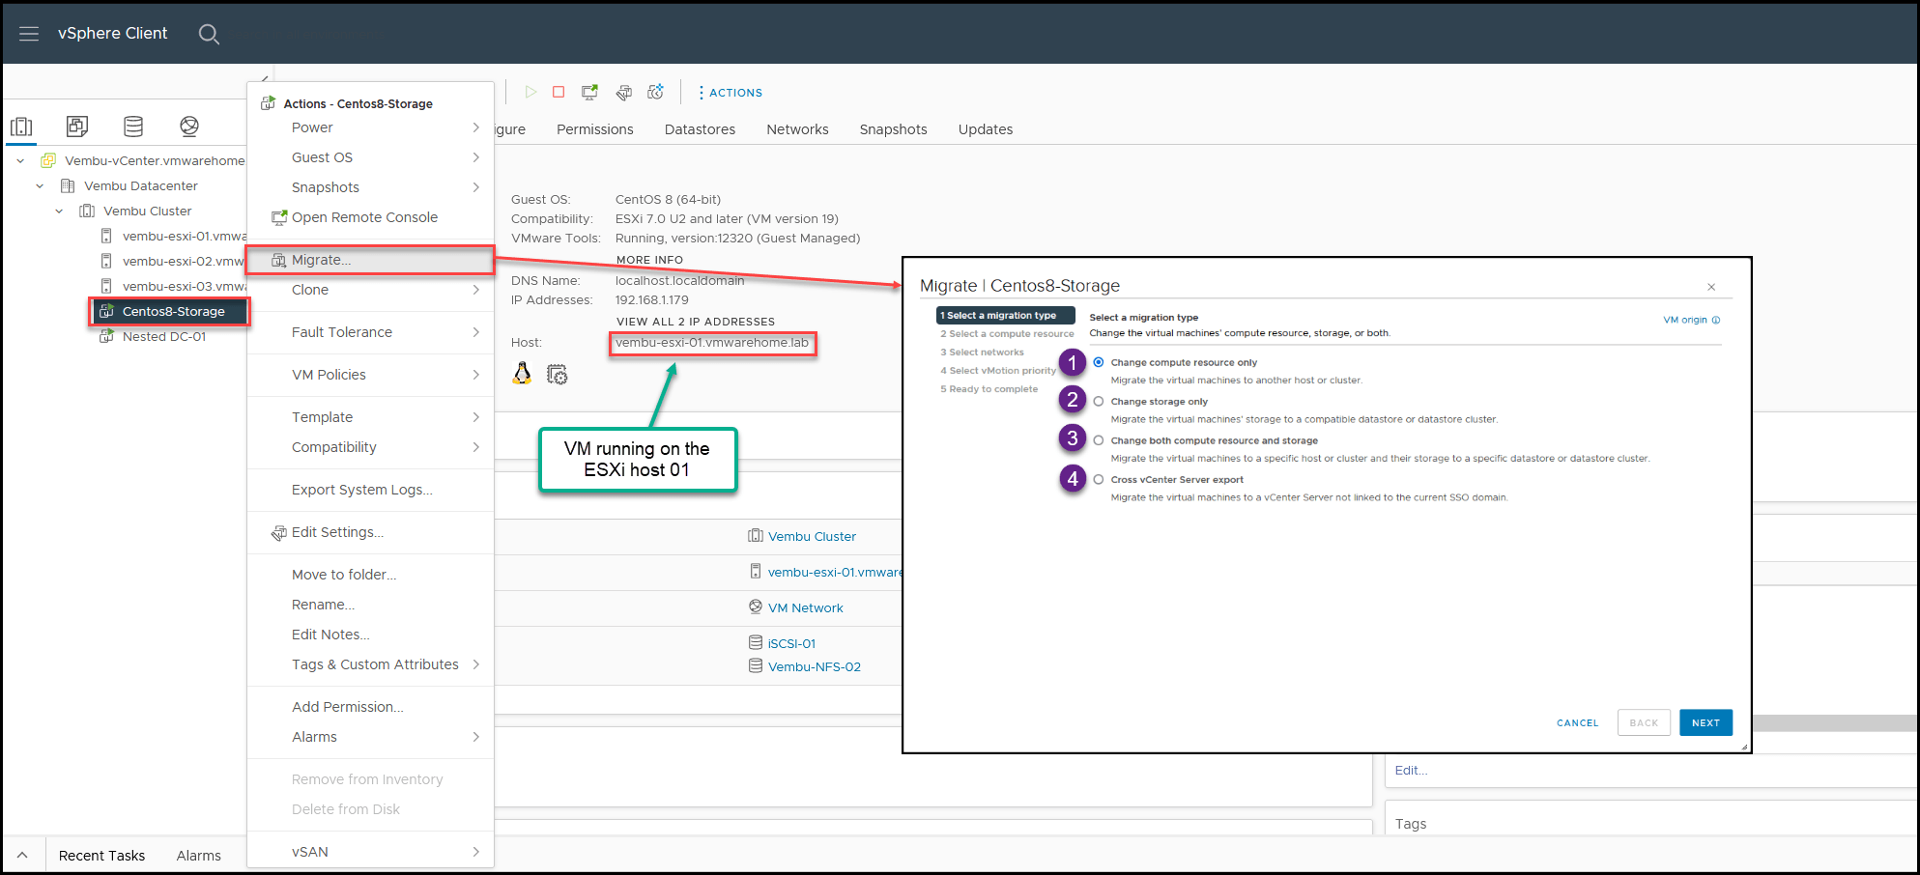Open the ACTIONS dropdown
Screen dimensions: 1920x875
tap(731, 93)
